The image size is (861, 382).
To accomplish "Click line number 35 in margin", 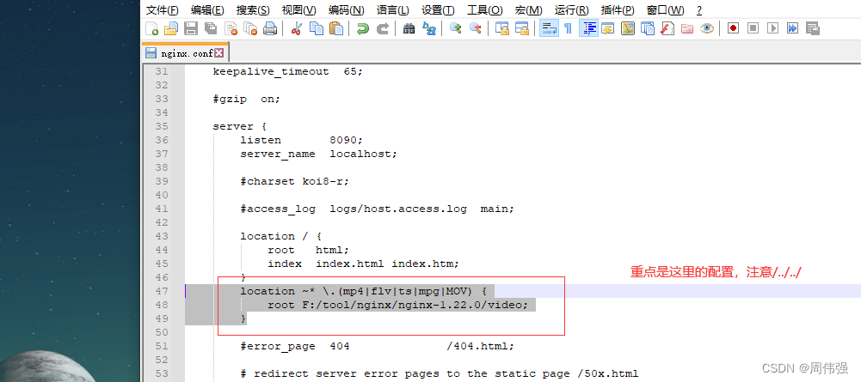I will click(x=161, y=126).
